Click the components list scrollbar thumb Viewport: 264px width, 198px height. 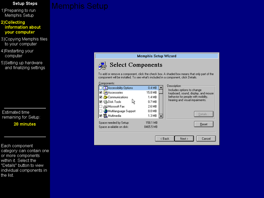(x=161, y=92)
